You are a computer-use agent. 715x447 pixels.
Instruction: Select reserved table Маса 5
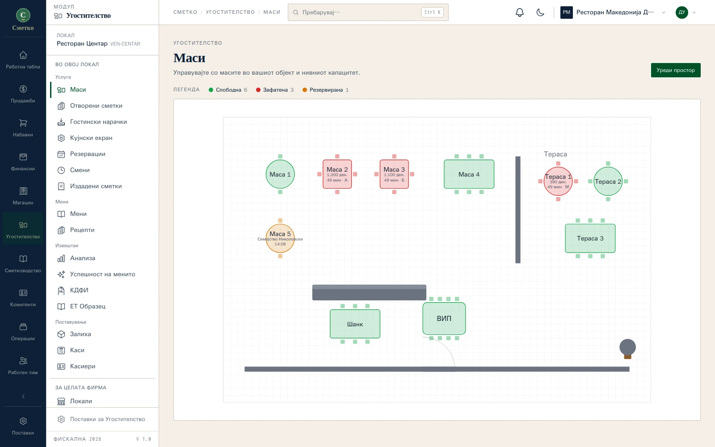click(280, 239)
